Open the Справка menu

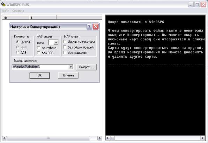tap(18, 11)
